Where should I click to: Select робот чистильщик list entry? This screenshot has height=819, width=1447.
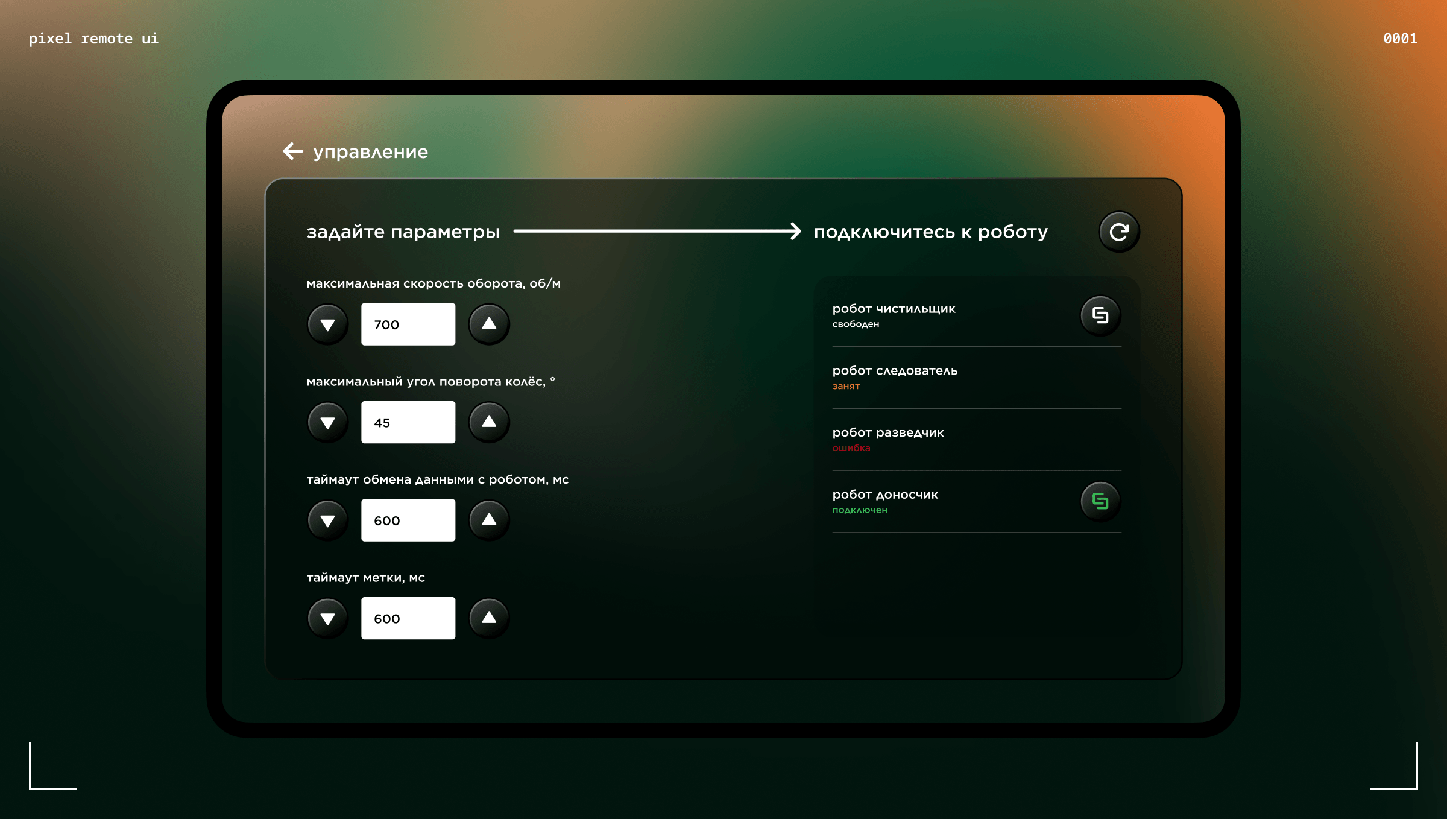(894, 315)
